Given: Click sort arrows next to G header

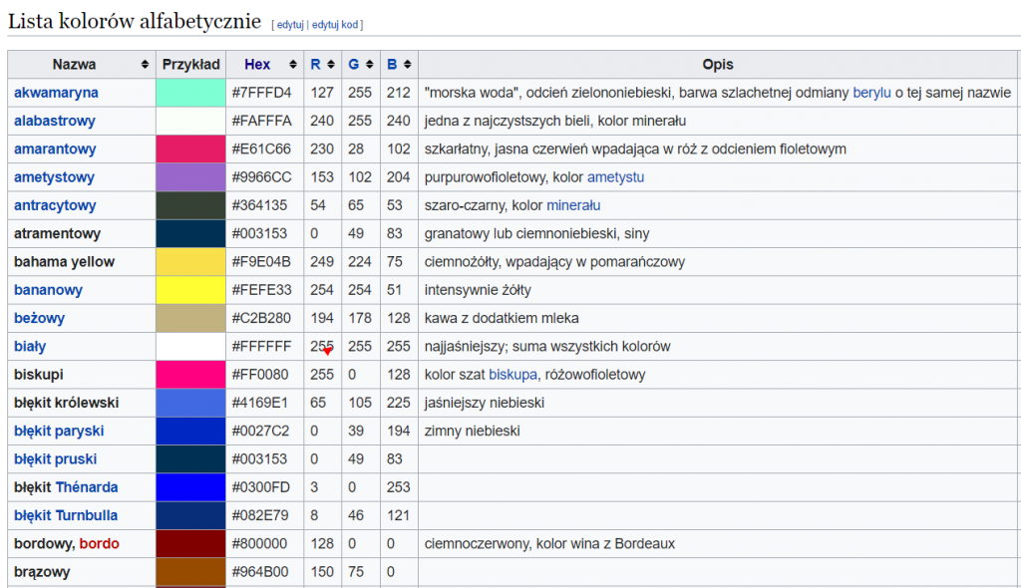Looking at the screenshot, I should point(369,65).
